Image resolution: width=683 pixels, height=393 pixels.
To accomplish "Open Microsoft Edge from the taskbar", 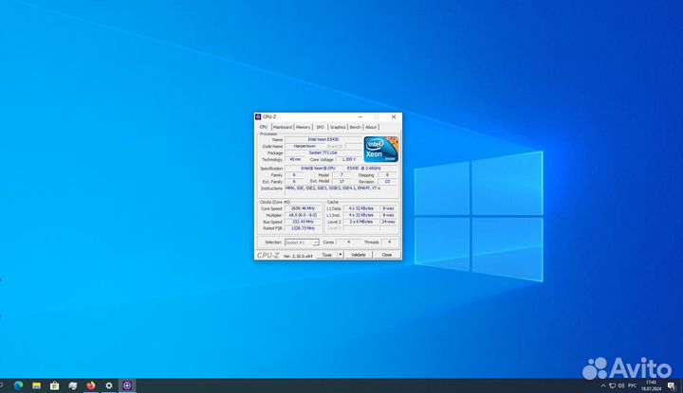I will [x=19, y=386].
